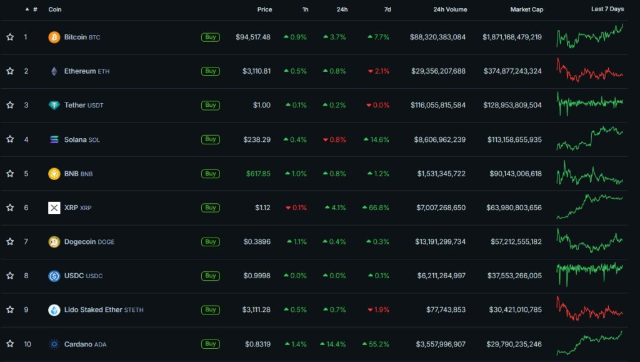This screenshot has height=362, width=640.
Task: Click the XRP coin logo
Action: coord(55,208)
